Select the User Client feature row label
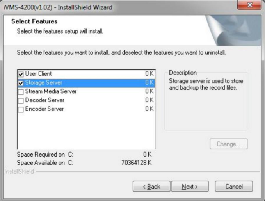Screen dimensions: 265x201 tap(38, 74)
